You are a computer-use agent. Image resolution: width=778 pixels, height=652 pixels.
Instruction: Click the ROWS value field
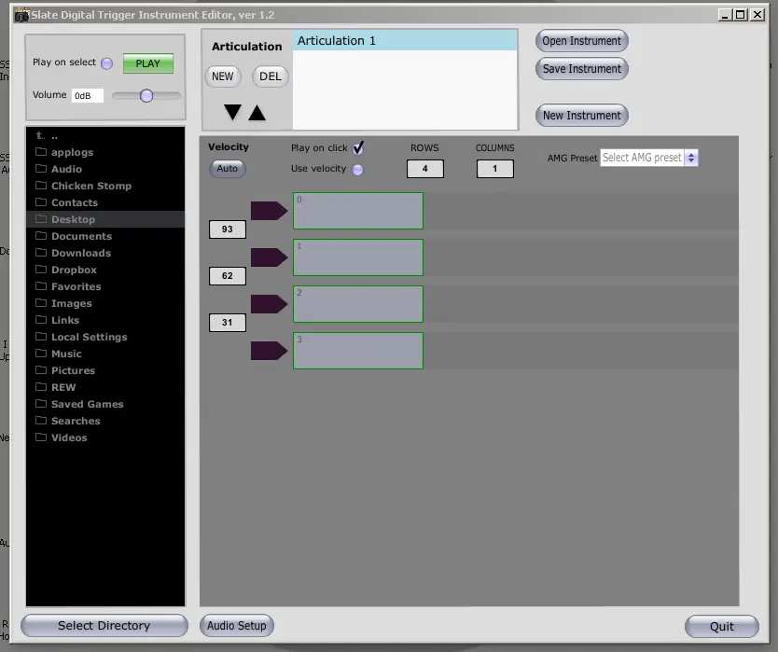[424, 169]
